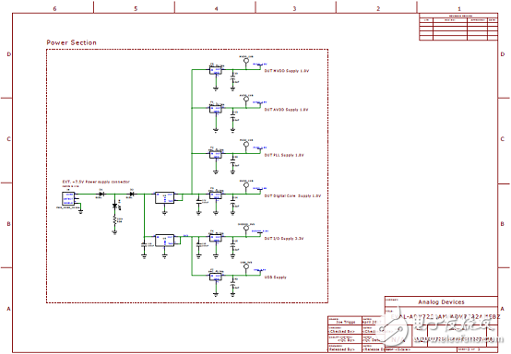Select the resistor under the LED
The height and width of the screenshot is (354, 511).
click(114, 220)
